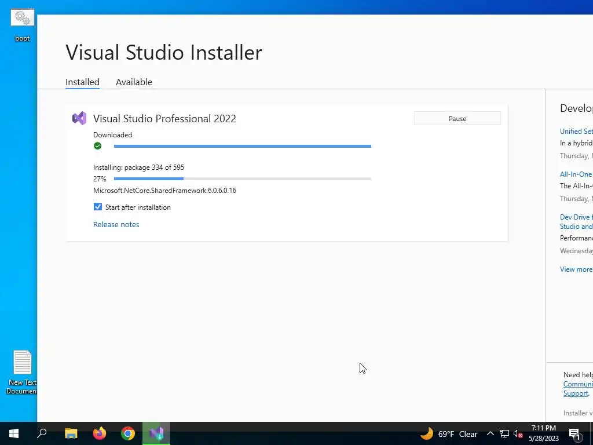Image resolution: width=593 pixels, height=445 pixels.
Task: Open the notification center icon
Action: tap(575, 435)
